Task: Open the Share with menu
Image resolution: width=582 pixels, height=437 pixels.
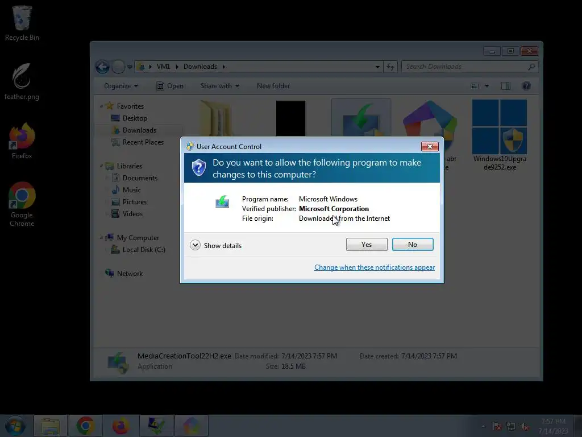Action: click(220, 86)
